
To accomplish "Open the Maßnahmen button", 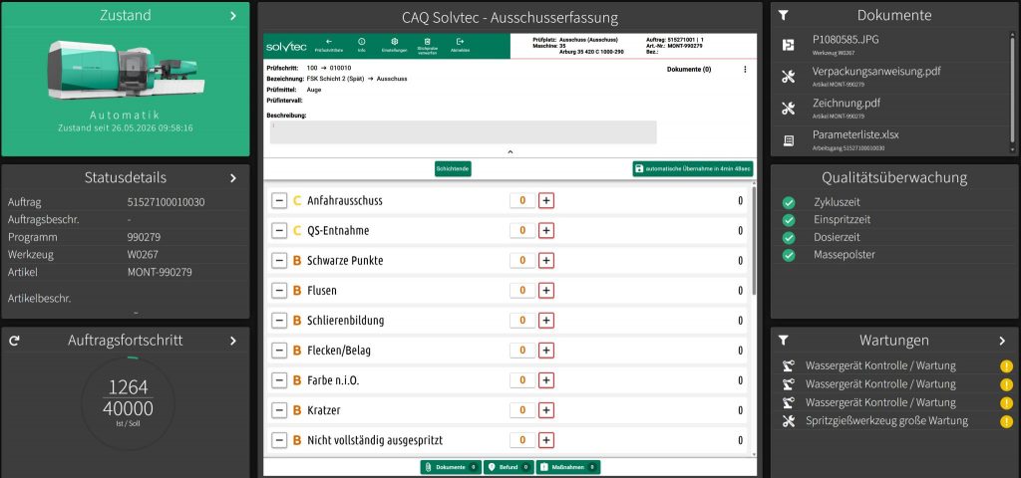I will pos(567,467).
